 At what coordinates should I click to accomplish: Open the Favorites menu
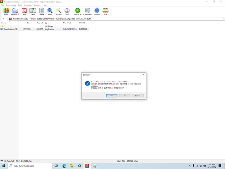(x=28, y=5)
